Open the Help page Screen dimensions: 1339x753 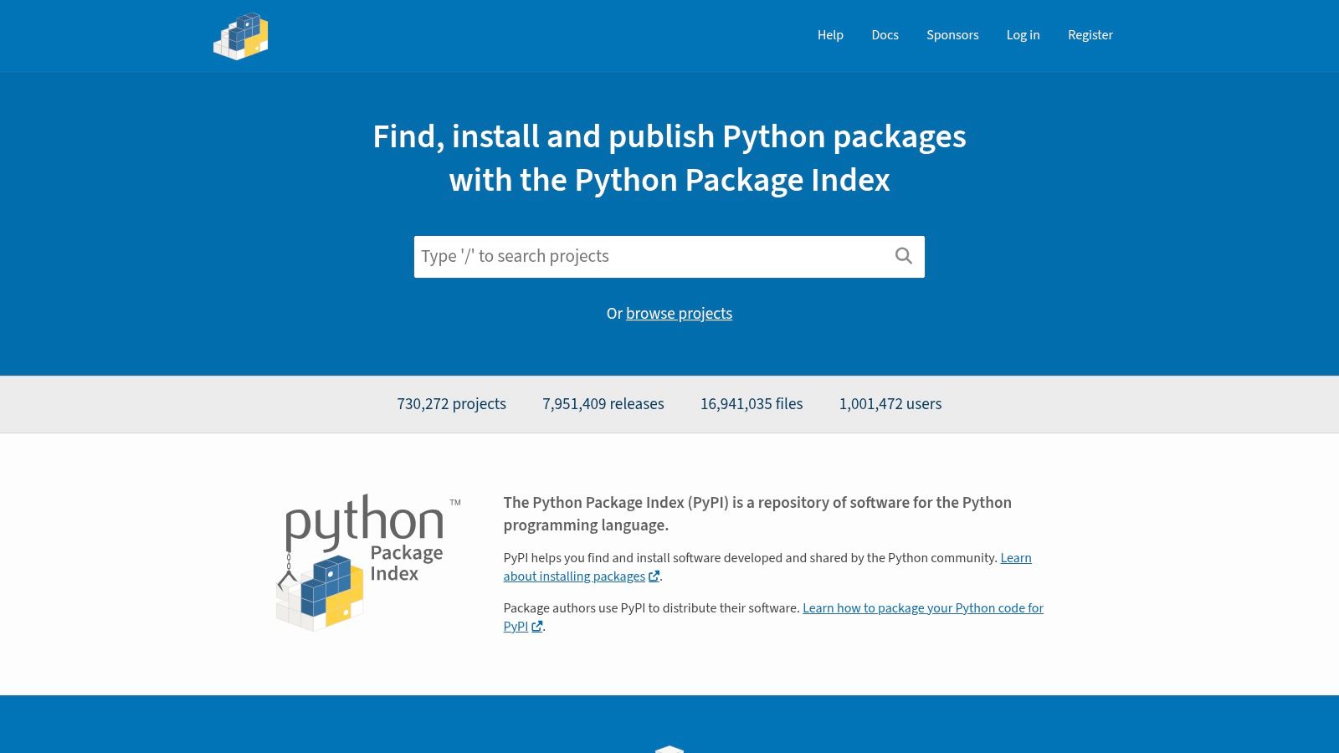click(x=830, y=35)
